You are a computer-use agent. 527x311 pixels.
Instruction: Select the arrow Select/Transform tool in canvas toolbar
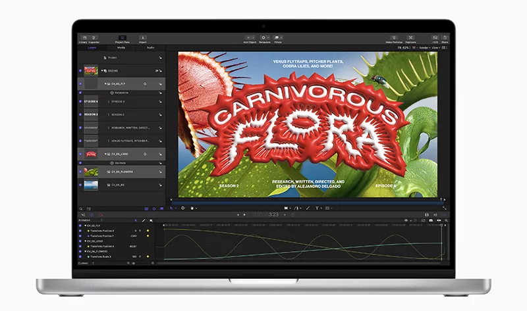pos(171,208)
